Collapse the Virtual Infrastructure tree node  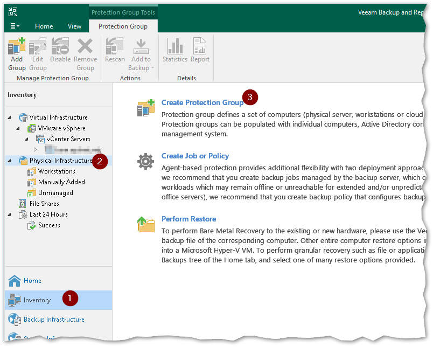coord(9,117)
